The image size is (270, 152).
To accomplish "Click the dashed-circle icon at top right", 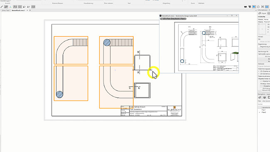I will [x=258, y=7].
